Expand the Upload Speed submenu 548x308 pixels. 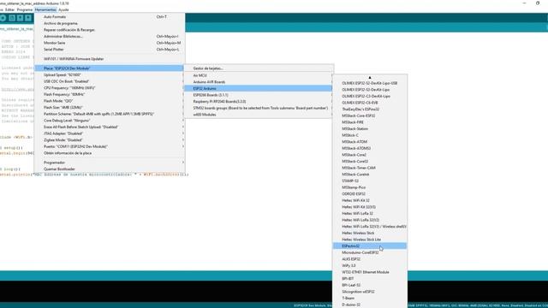pos(109,75)
